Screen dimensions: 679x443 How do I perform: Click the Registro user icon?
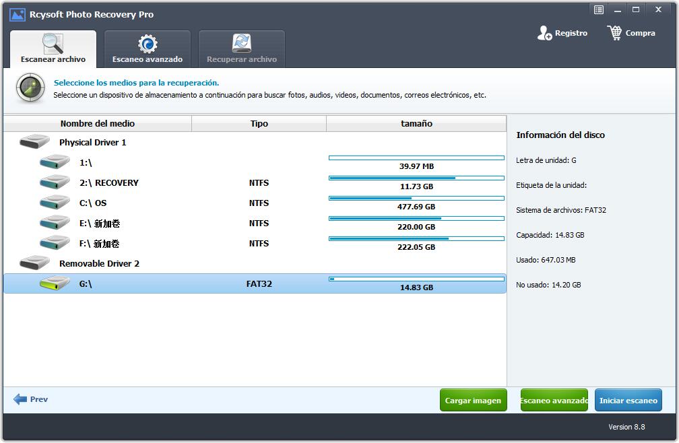pyautogui.click(x=544, y=33)
